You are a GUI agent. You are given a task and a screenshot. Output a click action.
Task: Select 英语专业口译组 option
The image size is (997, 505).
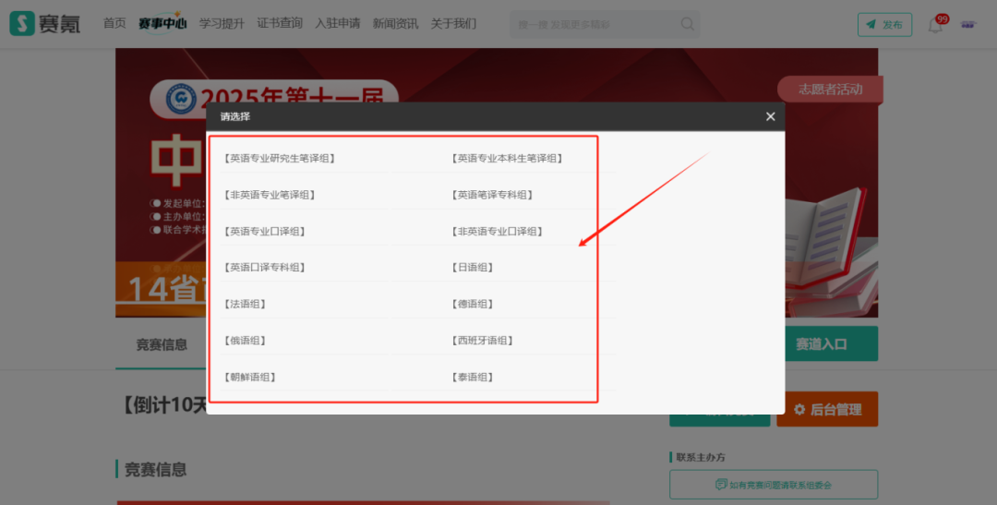click(x=264, y=232)
